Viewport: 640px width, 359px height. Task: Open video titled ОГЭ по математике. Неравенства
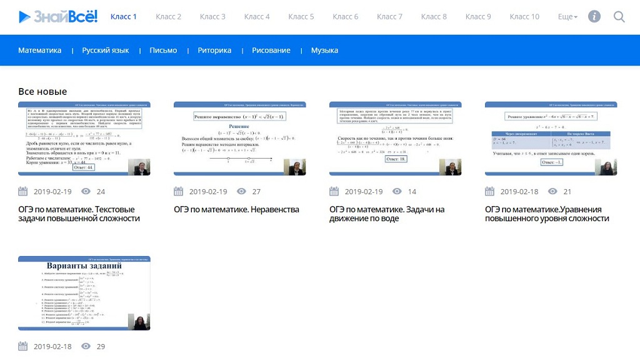click(236, 210)
